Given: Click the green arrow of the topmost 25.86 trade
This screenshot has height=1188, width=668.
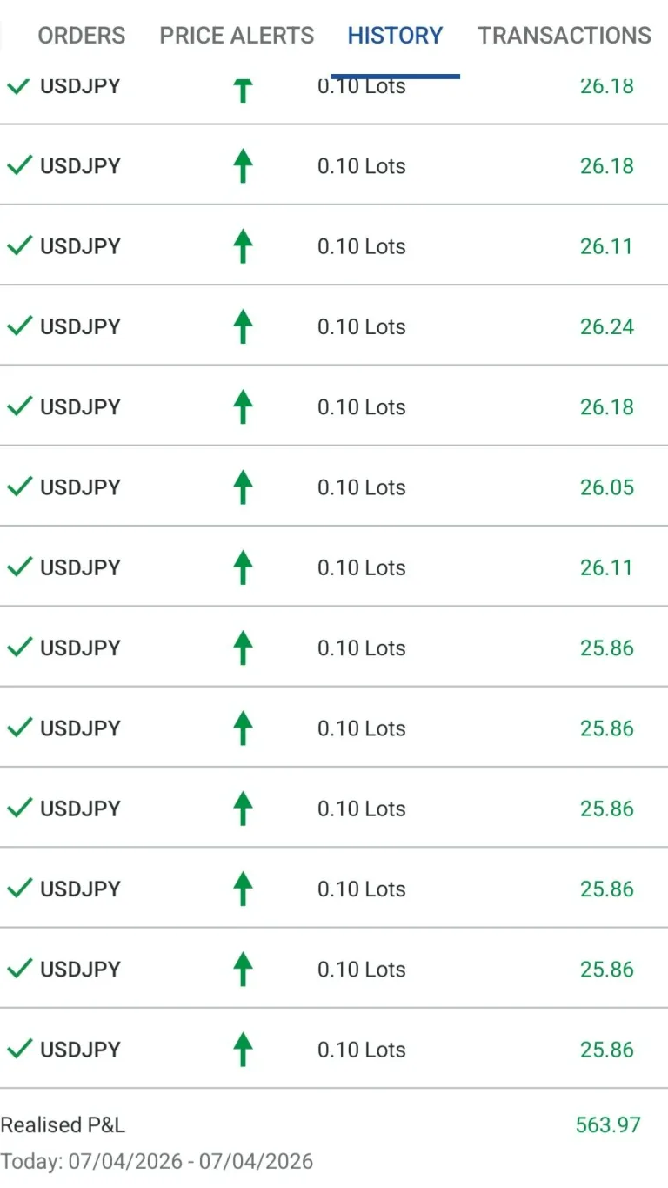Looking at the screenshot, I should point(244,648).
